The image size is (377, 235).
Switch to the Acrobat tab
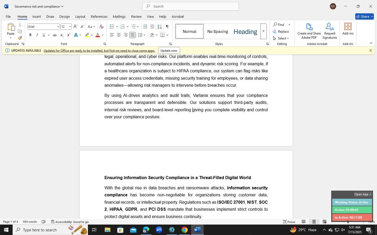pos(178,16)
